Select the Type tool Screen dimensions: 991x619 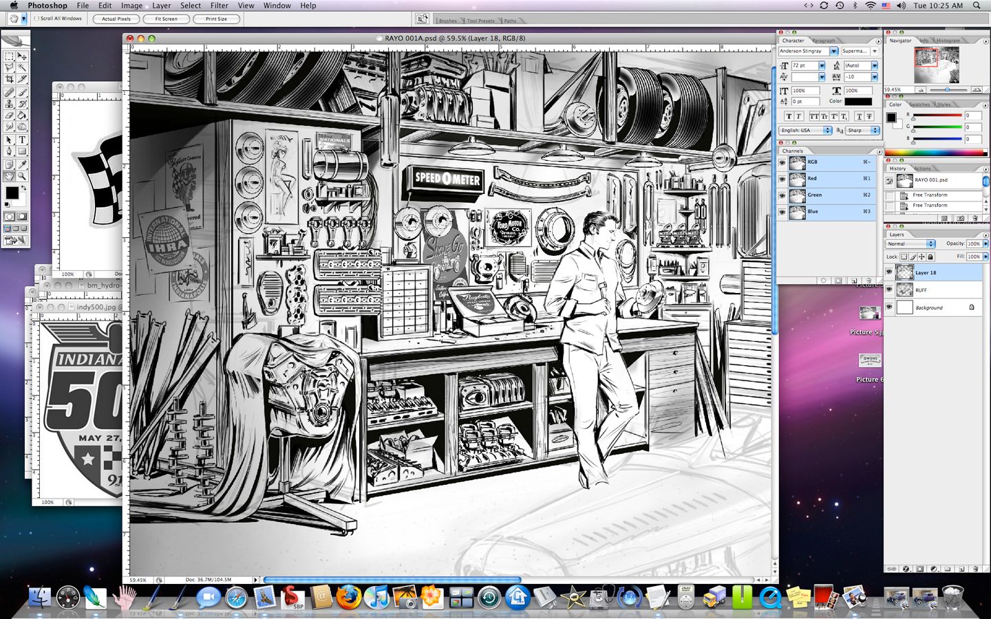pyautogui.click(x=22, y=140)
